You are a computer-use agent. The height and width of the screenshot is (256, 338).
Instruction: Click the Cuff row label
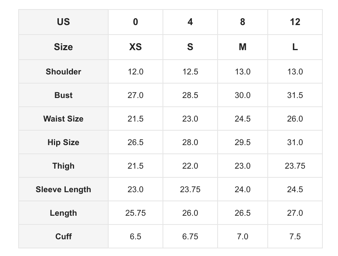[63, 236]
